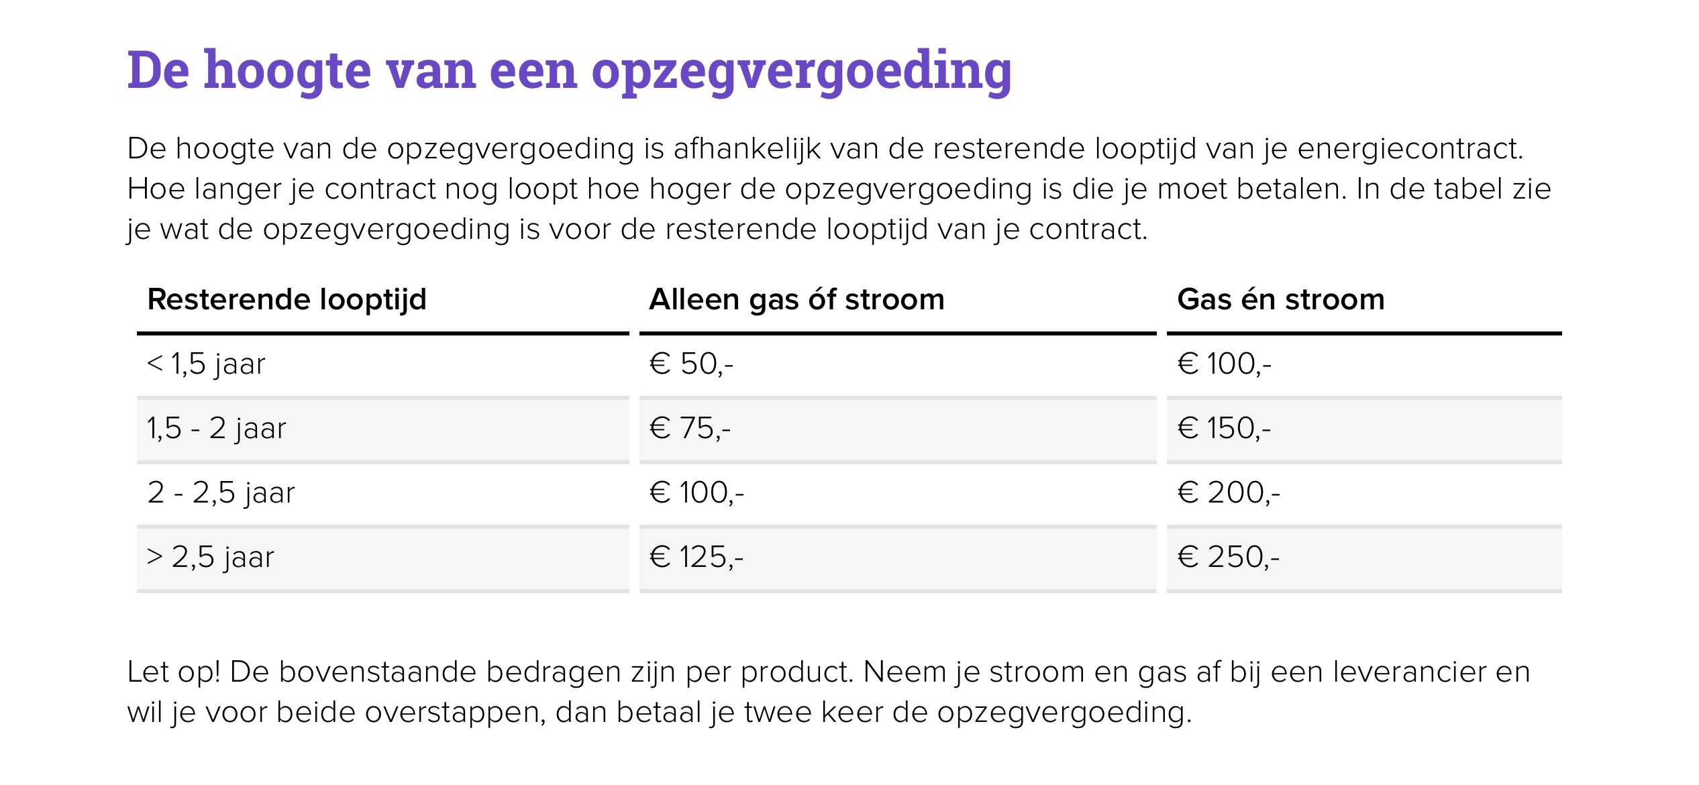
Task: Click the phrase 'twee keer de opzegvergoeding'
Action: tap(968, 713)
